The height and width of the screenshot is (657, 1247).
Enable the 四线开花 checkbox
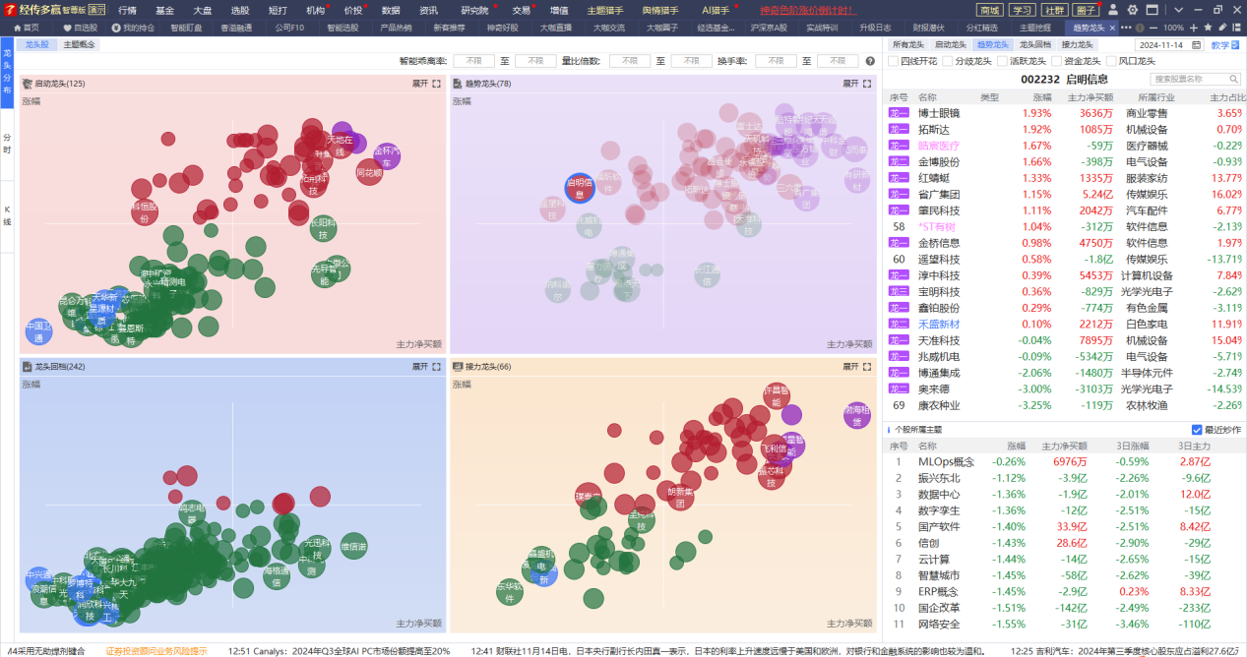point(894,61)
